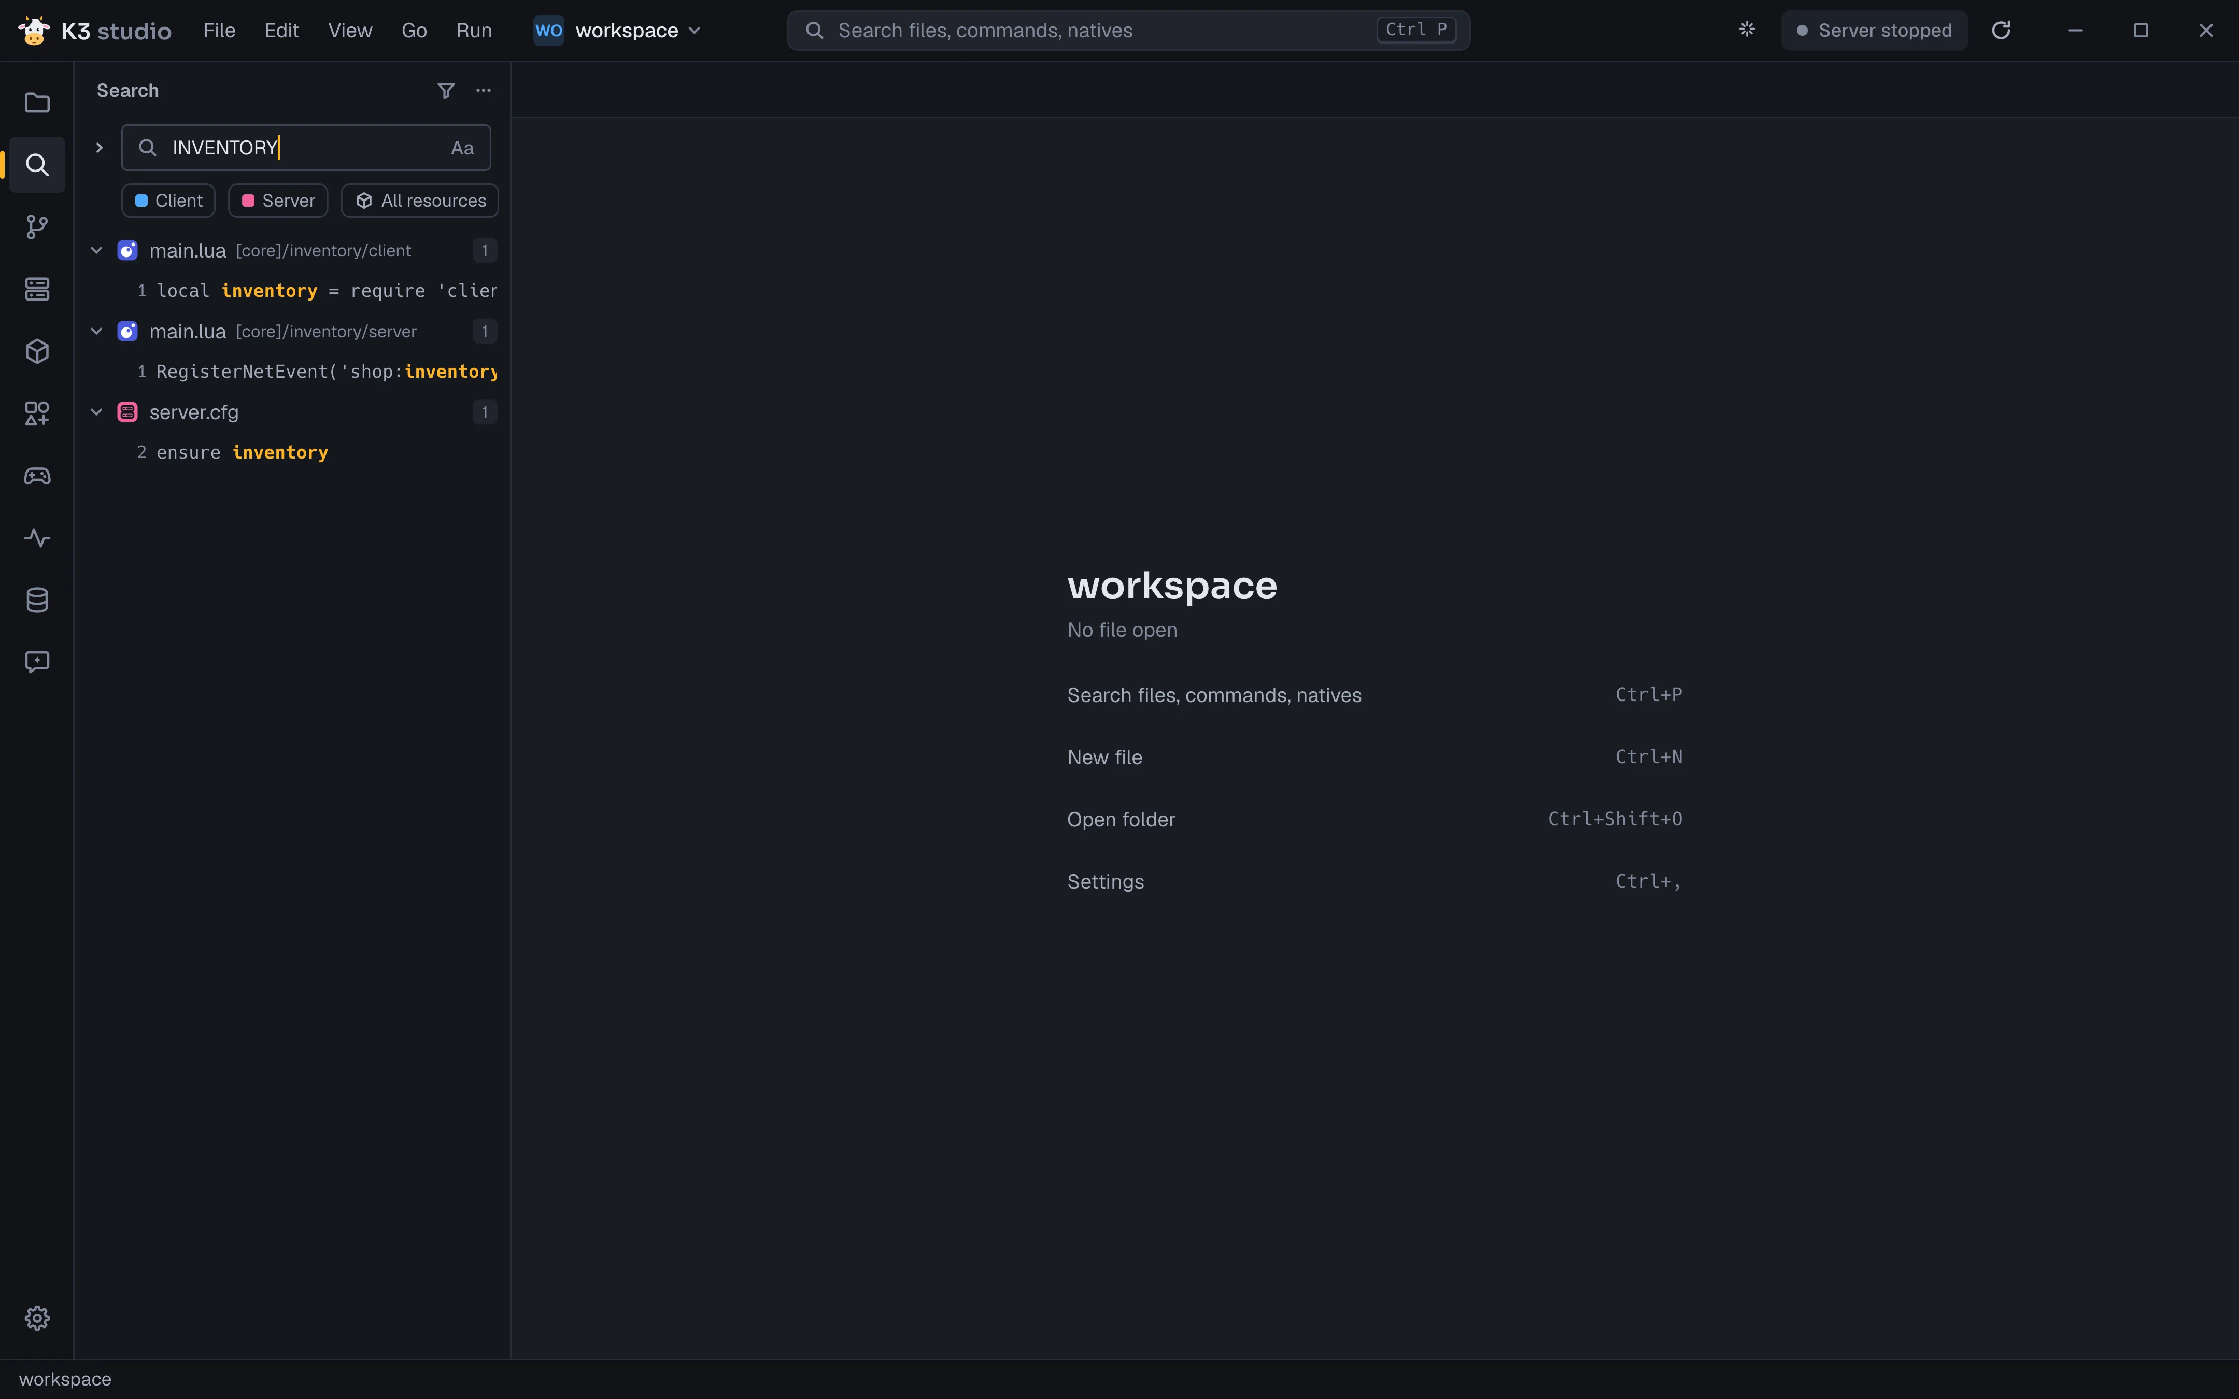Open the server panel icon in sidebar
Viewport: 2239px width, 1399px height.
click(37, 289)
